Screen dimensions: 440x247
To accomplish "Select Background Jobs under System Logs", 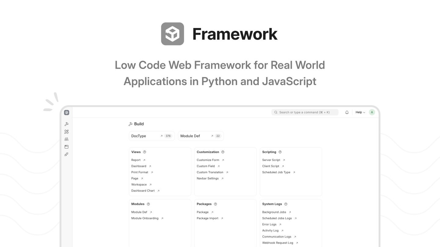I will point(274,212).
